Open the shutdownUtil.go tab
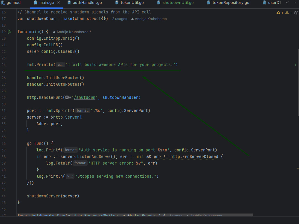This screenshot has height=224, width=299. [x=175, y=3]
